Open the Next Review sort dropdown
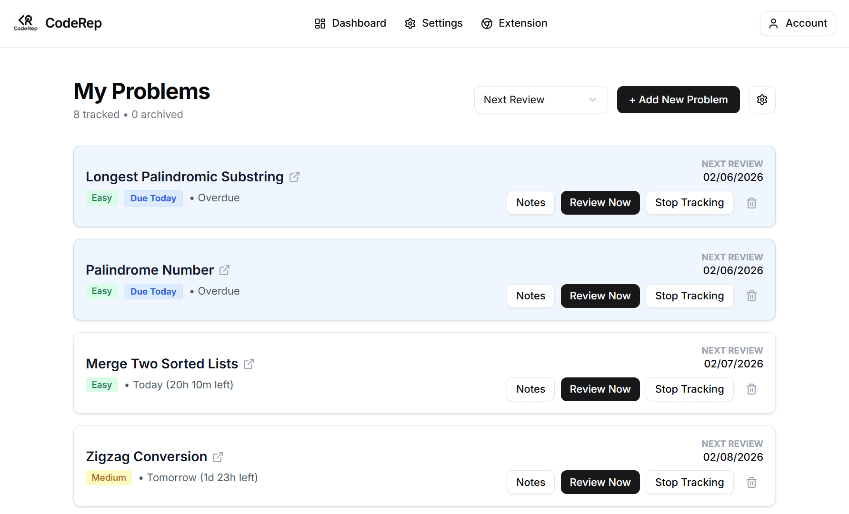 point(540,99)
